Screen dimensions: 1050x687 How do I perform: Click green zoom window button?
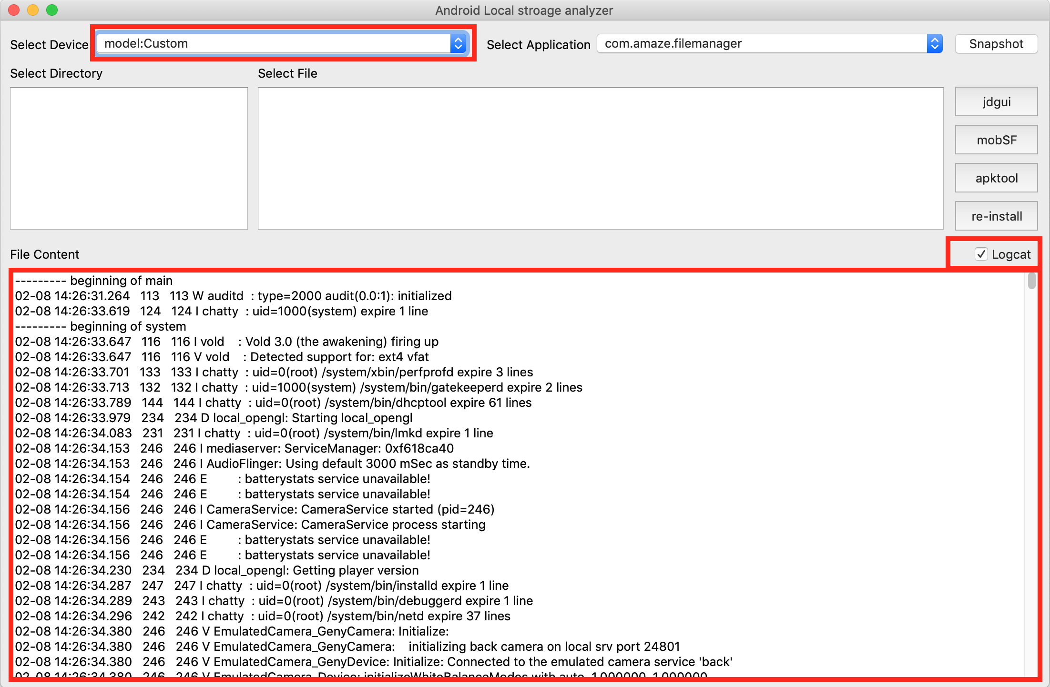(x=52, y=10)
